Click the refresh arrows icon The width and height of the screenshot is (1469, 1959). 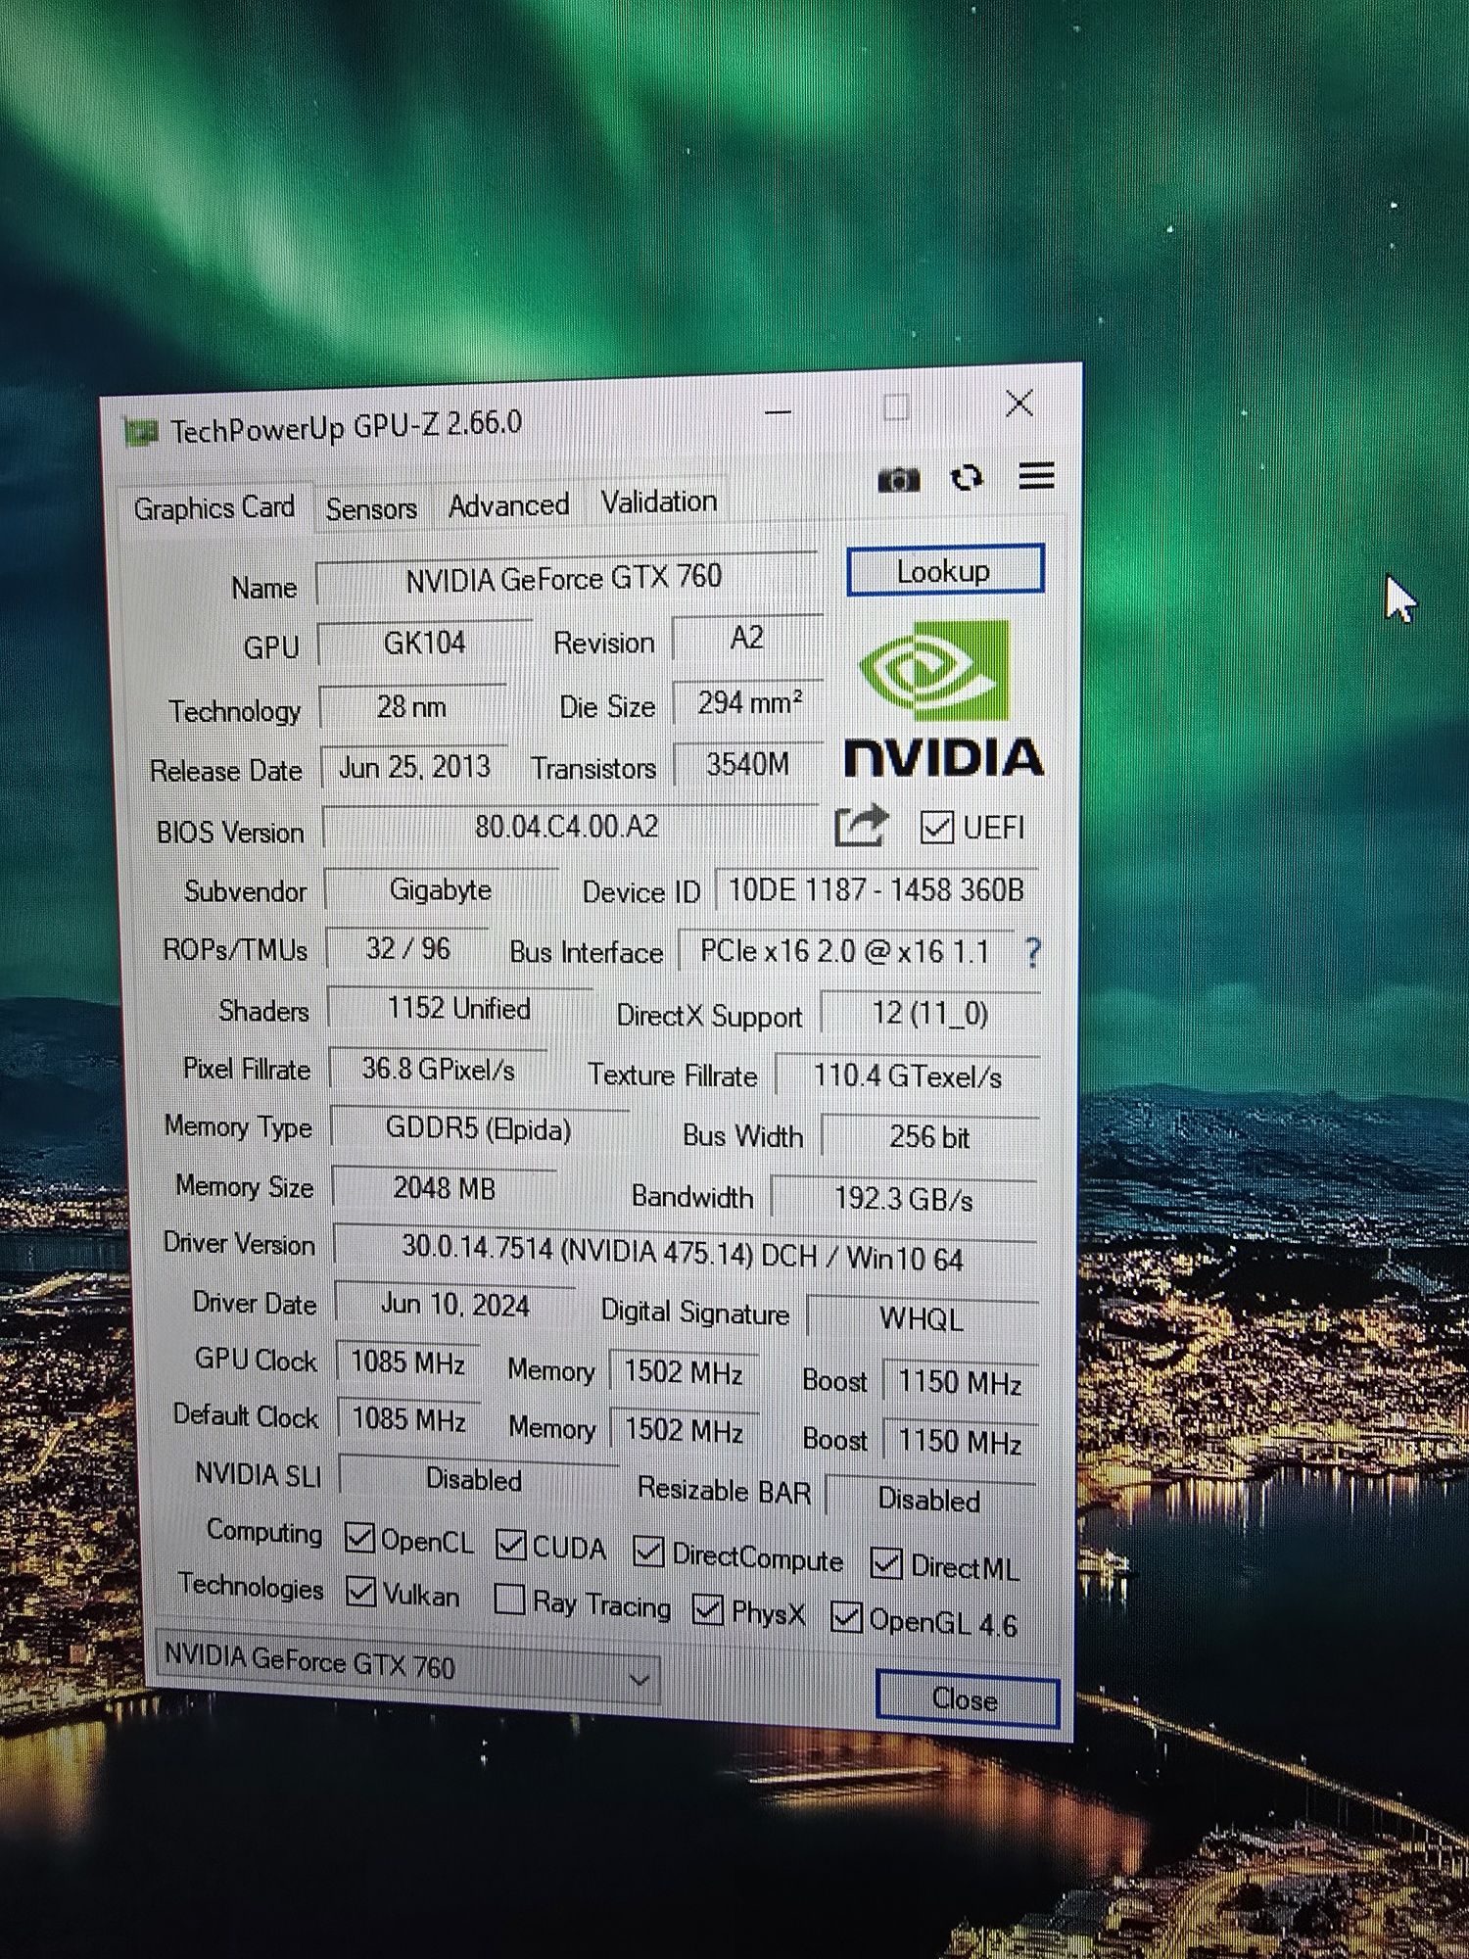[x=967, y=478]
